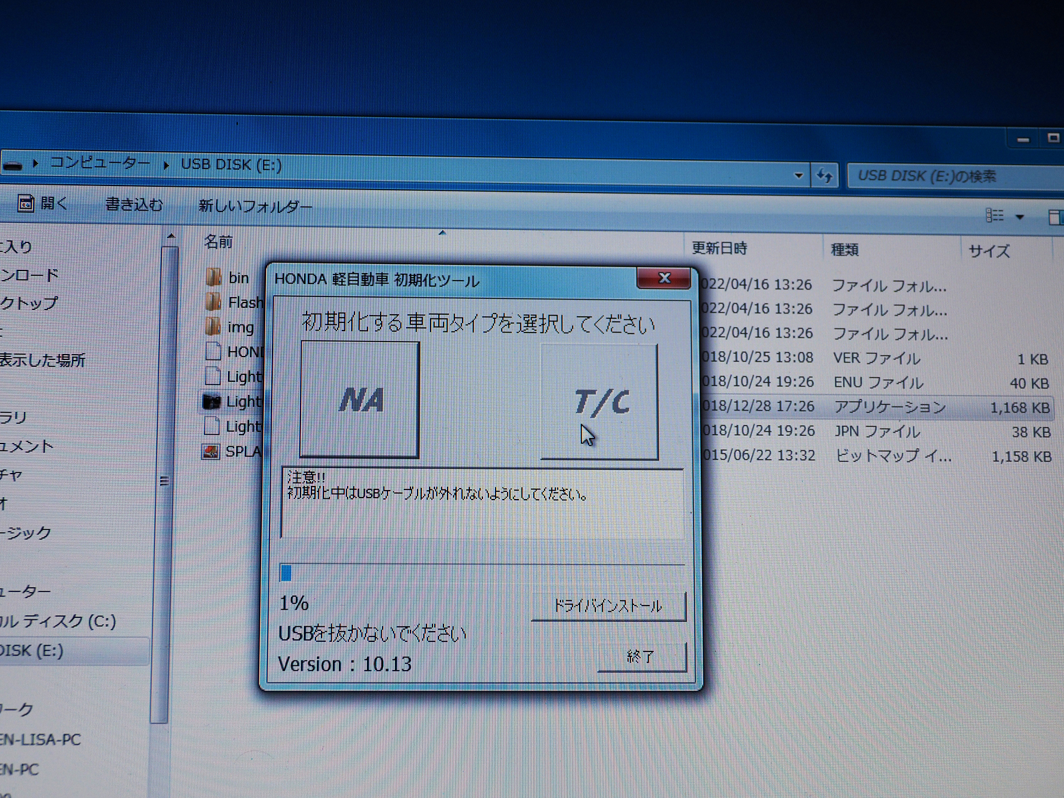Image resolution: width=1064 pixels, height=798 pixels.
Task: Minimize the Explorer window
Action: (1023, 140)
